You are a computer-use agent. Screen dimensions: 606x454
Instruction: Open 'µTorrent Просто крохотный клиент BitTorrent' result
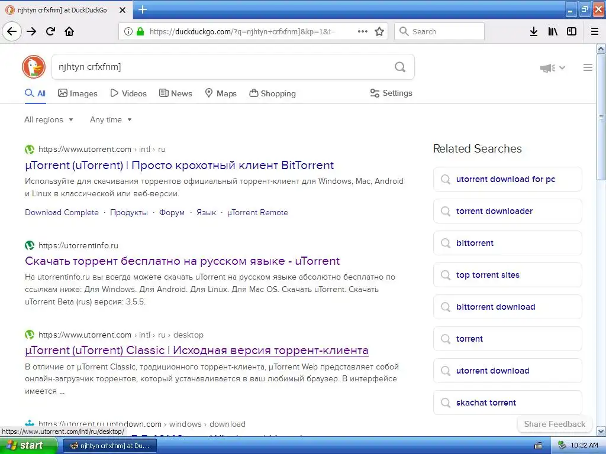(x=179, y=166)
